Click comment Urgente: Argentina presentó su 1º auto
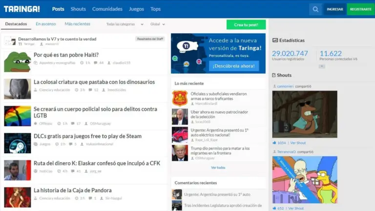Viewport: 375px width, 211px height. [217, 194]
